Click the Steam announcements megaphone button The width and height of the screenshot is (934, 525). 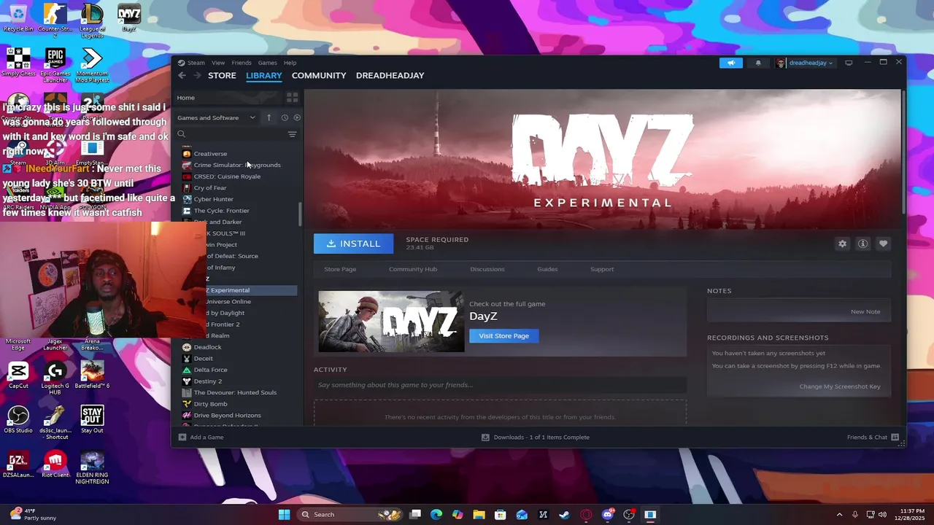pos(730,63)
